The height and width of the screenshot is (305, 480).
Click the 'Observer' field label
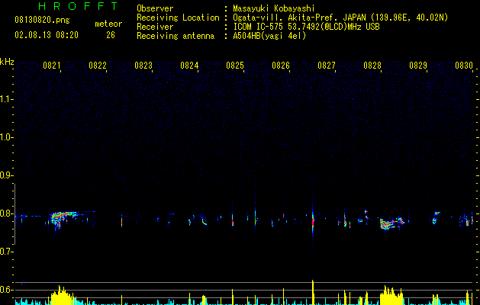[x=155, y=8]
